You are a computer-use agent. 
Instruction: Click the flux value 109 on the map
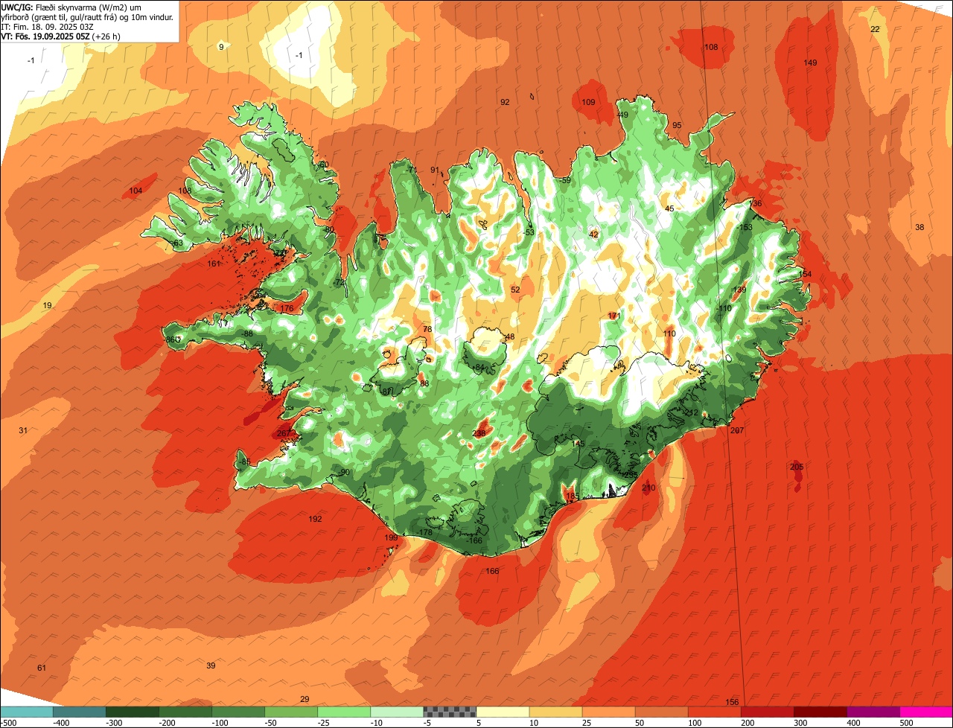(588, 102)
